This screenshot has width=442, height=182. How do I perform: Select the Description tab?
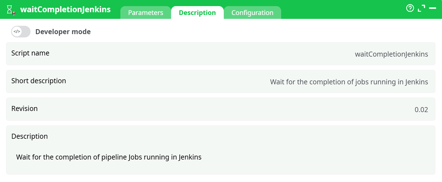[197, 12]
